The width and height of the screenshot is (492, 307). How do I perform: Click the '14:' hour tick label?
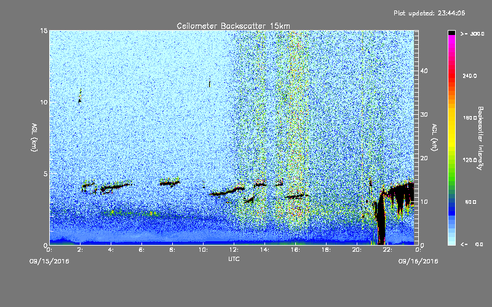(x=264, y=250)
